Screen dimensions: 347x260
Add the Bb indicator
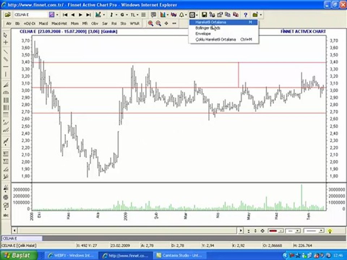point(17,23)
